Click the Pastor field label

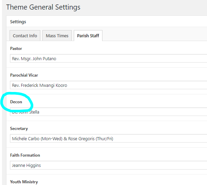[16, 49]
